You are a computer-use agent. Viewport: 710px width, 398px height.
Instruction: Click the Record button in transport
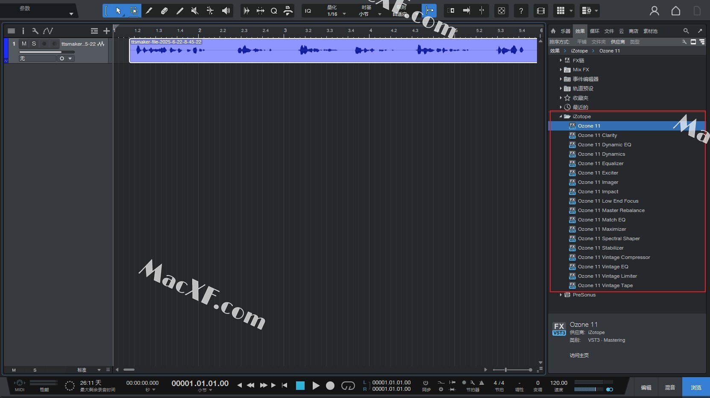[x=330, y=386]
